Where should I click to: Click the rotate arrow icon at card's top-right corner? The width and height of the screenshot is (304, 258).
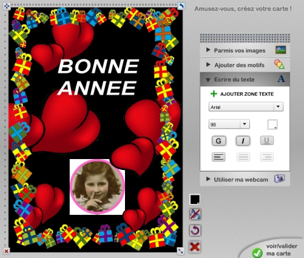click(x=181, y=6)
